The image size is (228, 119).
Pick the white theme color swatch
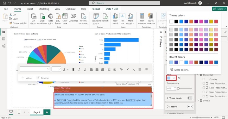171,22
